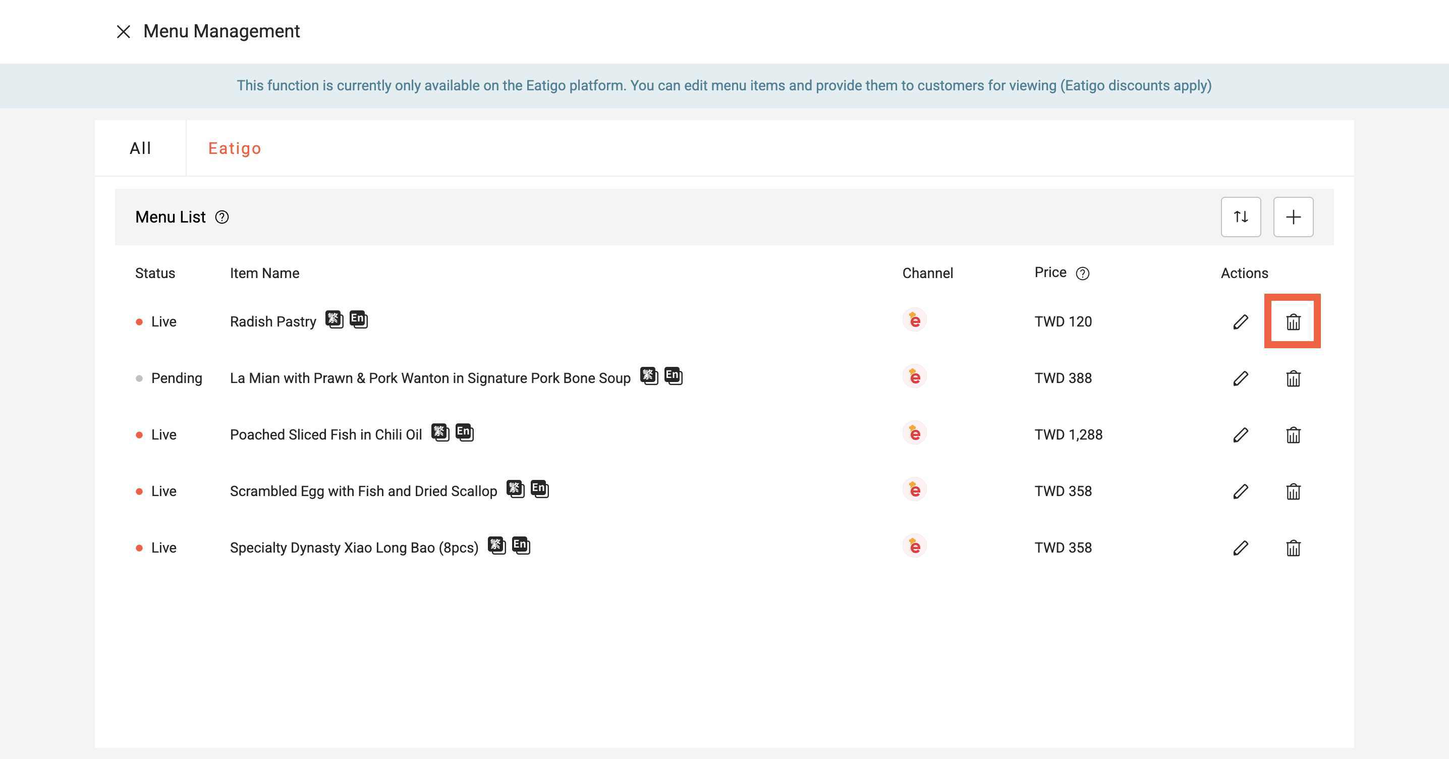Click the sort order arrows button

click(1241, 217)
